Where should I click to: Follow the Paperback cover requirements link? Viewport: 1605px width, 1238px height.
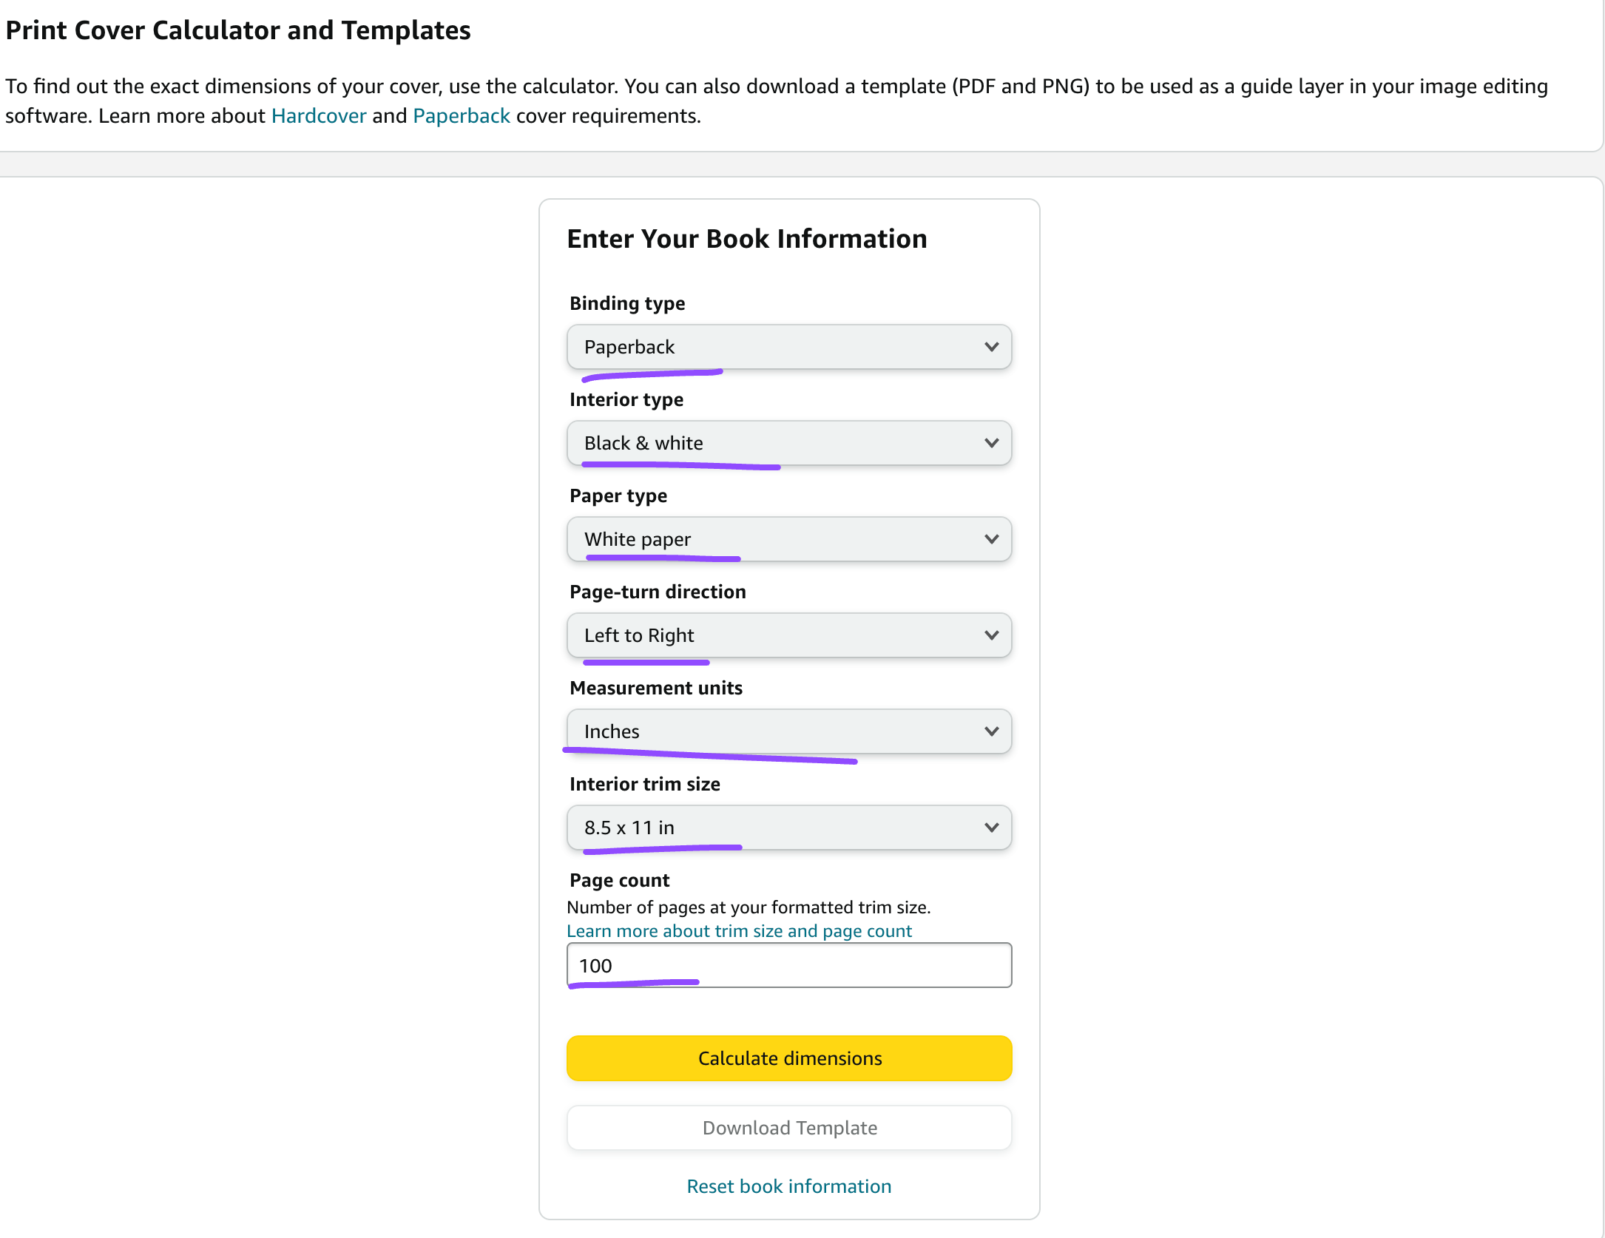pos(462,116)
